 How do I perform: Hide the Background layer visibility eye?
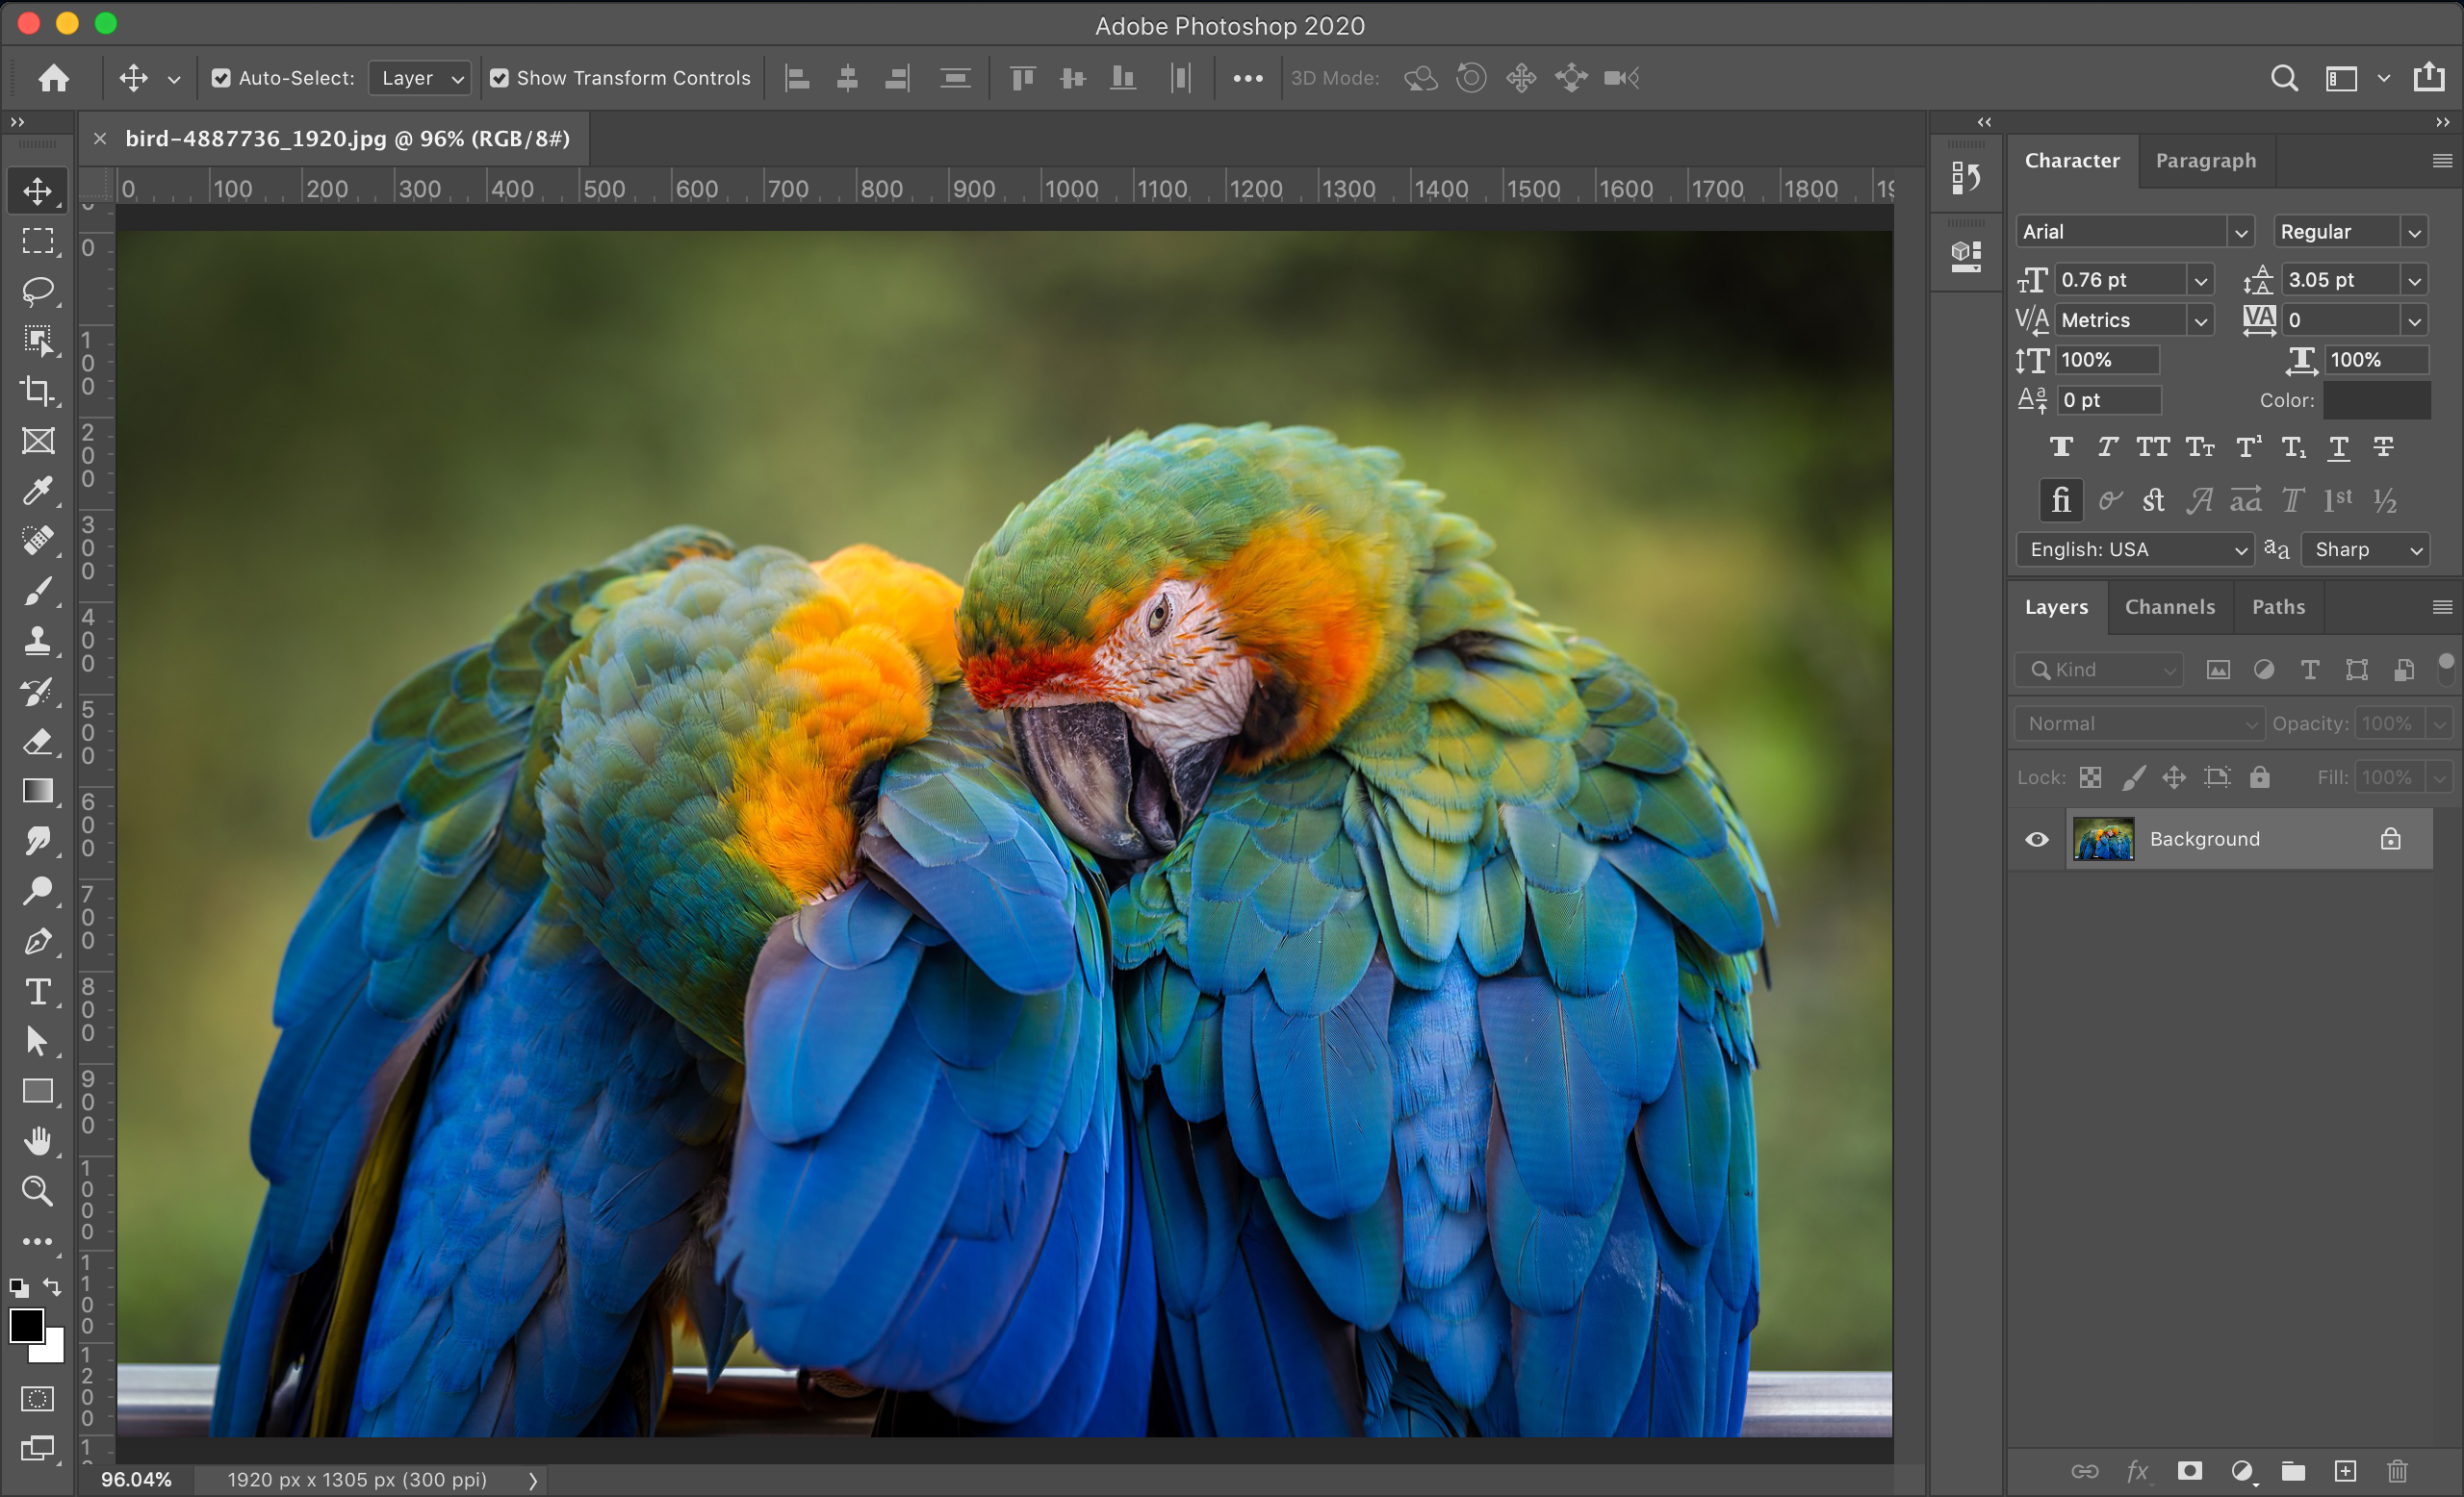point(2036,840)
